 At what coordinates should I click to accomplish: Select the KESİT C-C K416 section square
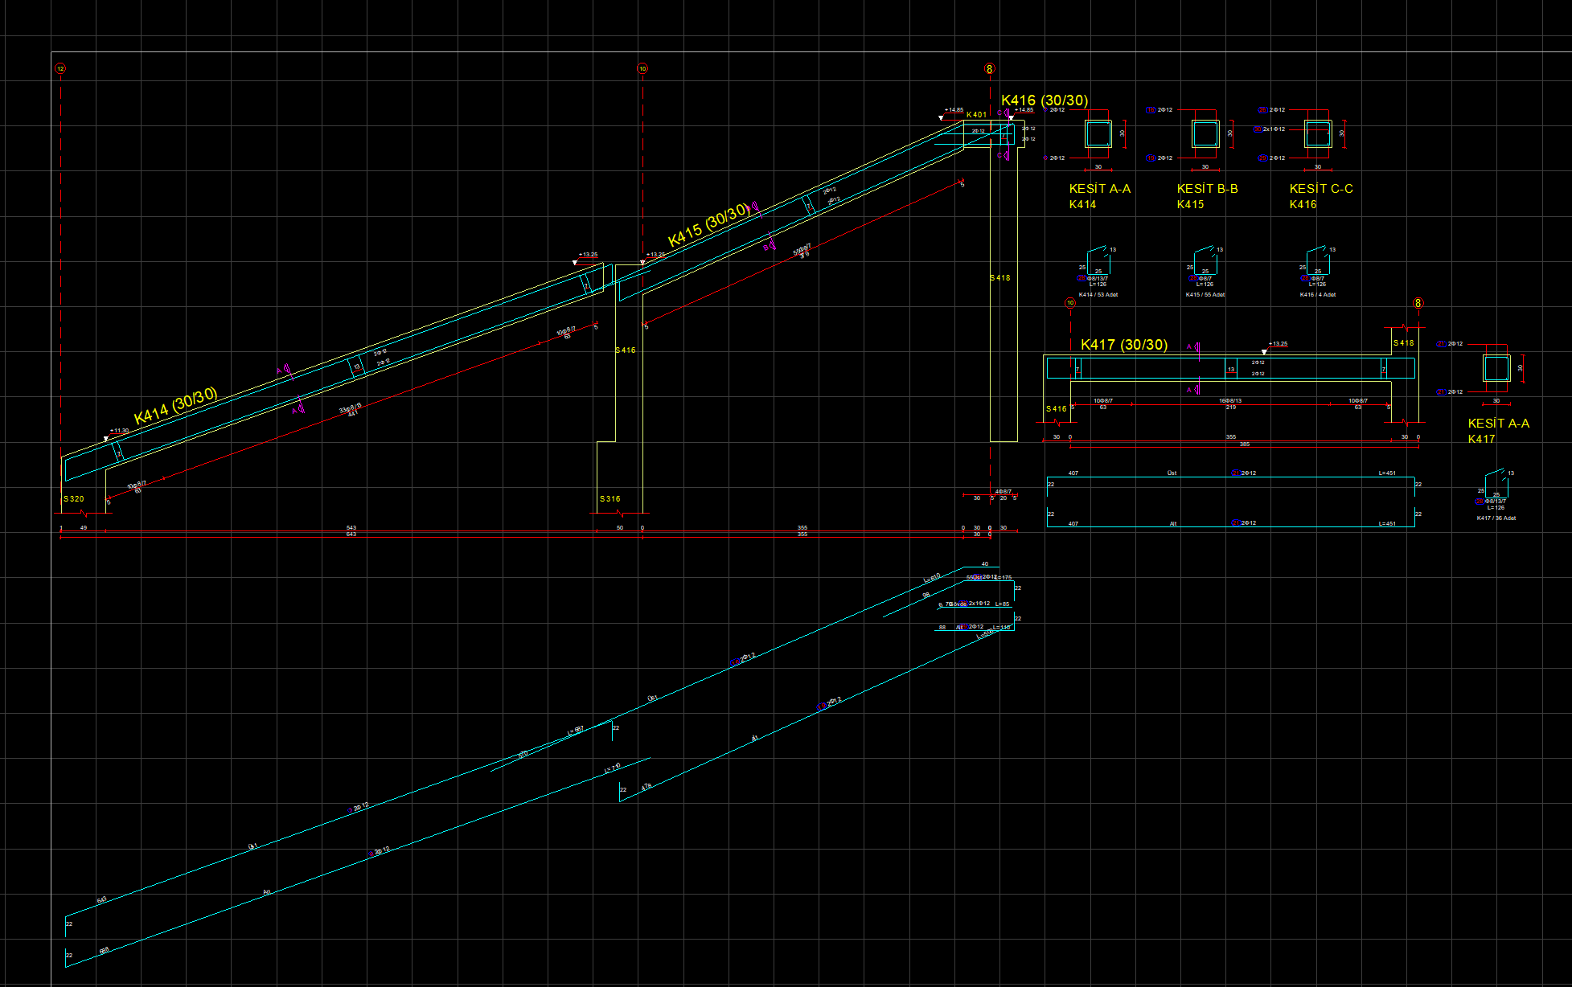coord(1317,133)
